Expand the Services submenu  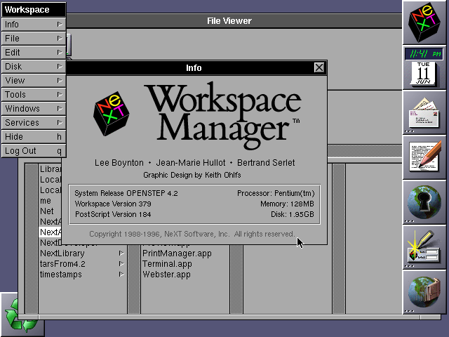tap(33, 123)
